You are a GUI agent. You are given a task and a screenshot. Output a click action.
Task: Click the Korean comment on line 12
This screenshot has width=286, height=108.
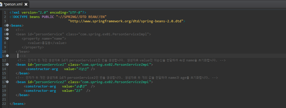[122, 60]
